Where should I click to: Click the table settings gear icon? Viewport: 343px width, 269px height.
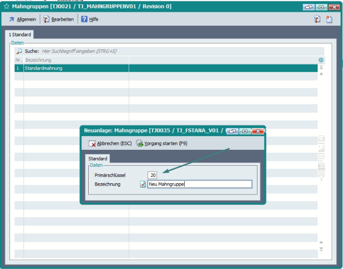click(x=321, y=60)
